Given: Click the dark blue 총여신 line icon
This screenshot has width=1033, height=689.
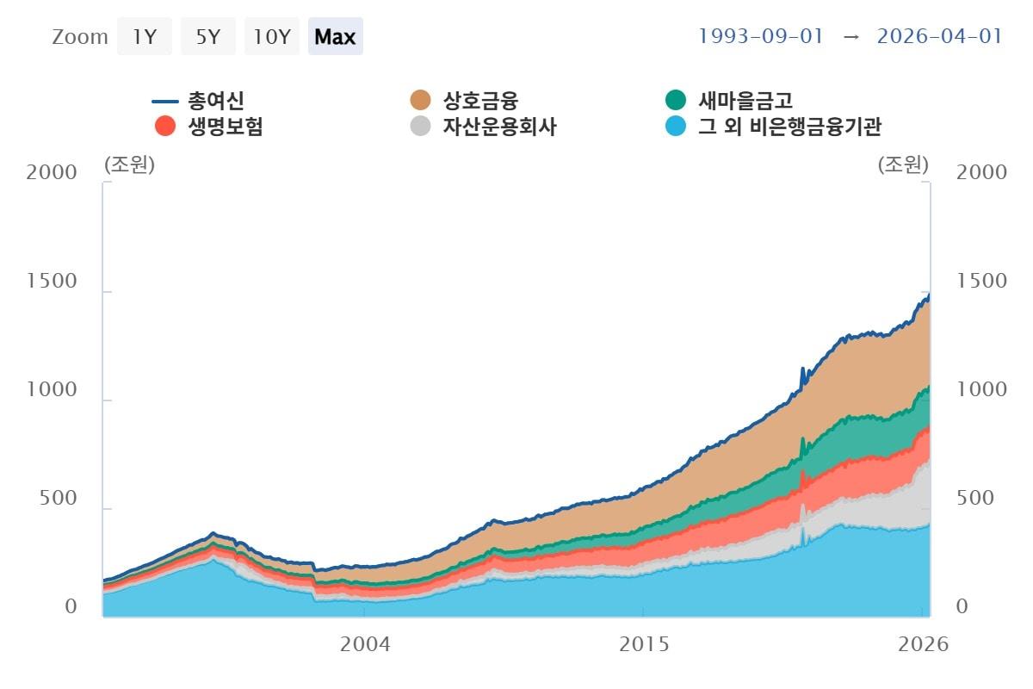Looking at the screenshot, I should tap(164, 101).
